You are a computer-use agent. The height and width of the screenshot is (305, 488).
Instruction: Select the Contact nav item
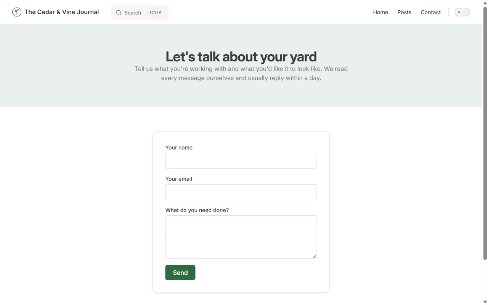pyautogui.click(x=430, y=12)
